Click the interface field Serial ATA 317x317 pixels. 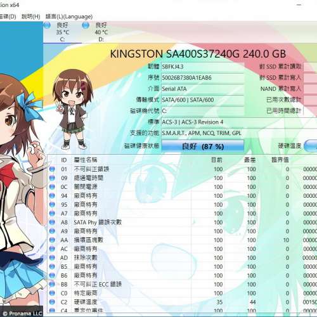point(203,89)
